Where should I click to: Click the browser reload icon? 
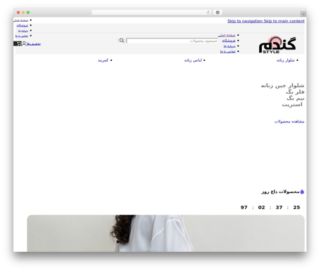coord(208,12)
